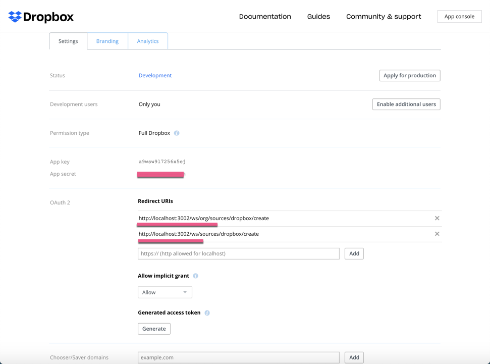
Task: Click the Only you text
Action: point(149,104)
